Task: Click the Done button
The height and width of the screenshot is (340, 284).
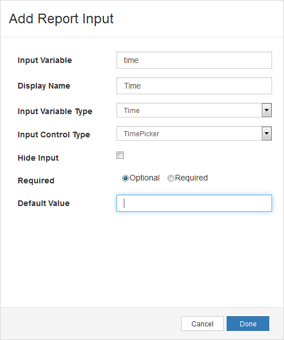Action: (x=248, y=324)
